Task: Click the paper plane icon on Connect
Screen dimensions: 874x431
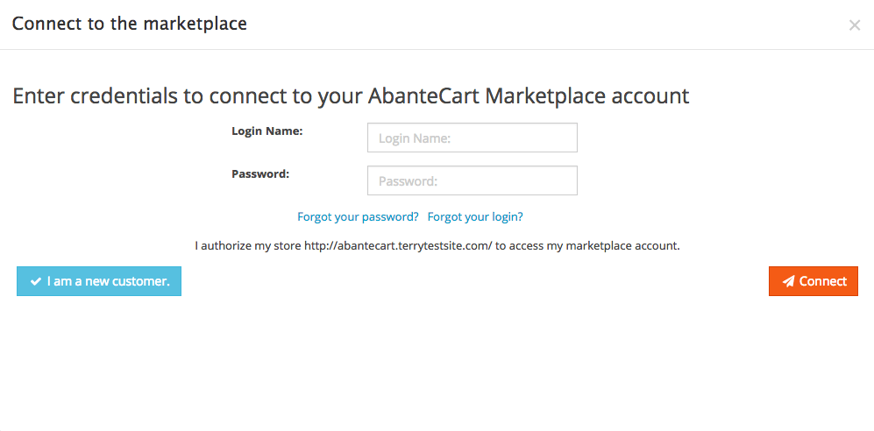Action: pos(788,281)
